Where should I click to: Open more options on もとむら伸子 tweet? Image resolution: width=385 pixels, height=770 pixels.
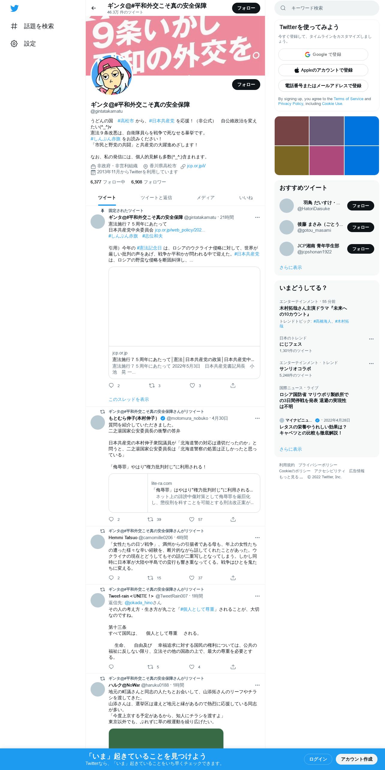coord(257,418)
